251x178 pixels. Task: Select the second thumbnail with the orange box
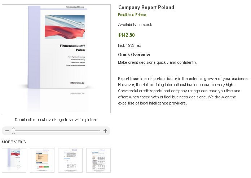pyautogui.click(x=42, y=160)
